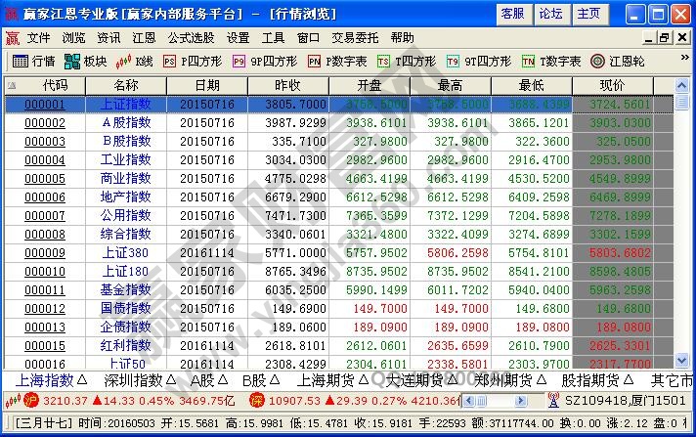Select the 基金指数 row name
696x437 pixels.
click(126, 289)
